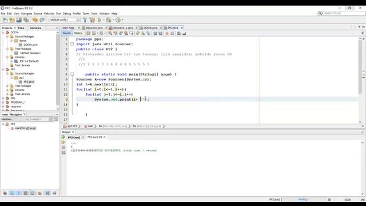The height and width of the screenshot is (206, 366).
Task: Close the Recursive.java tab
Action: [106, 28]
